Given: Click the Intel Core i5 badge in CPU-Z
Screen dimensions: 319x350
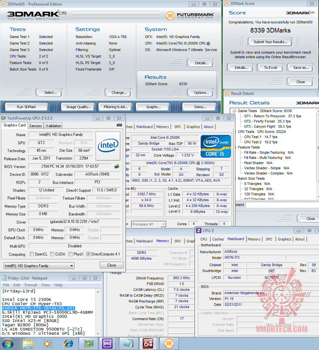Looking at the screenshot, I should click(216, 146).
